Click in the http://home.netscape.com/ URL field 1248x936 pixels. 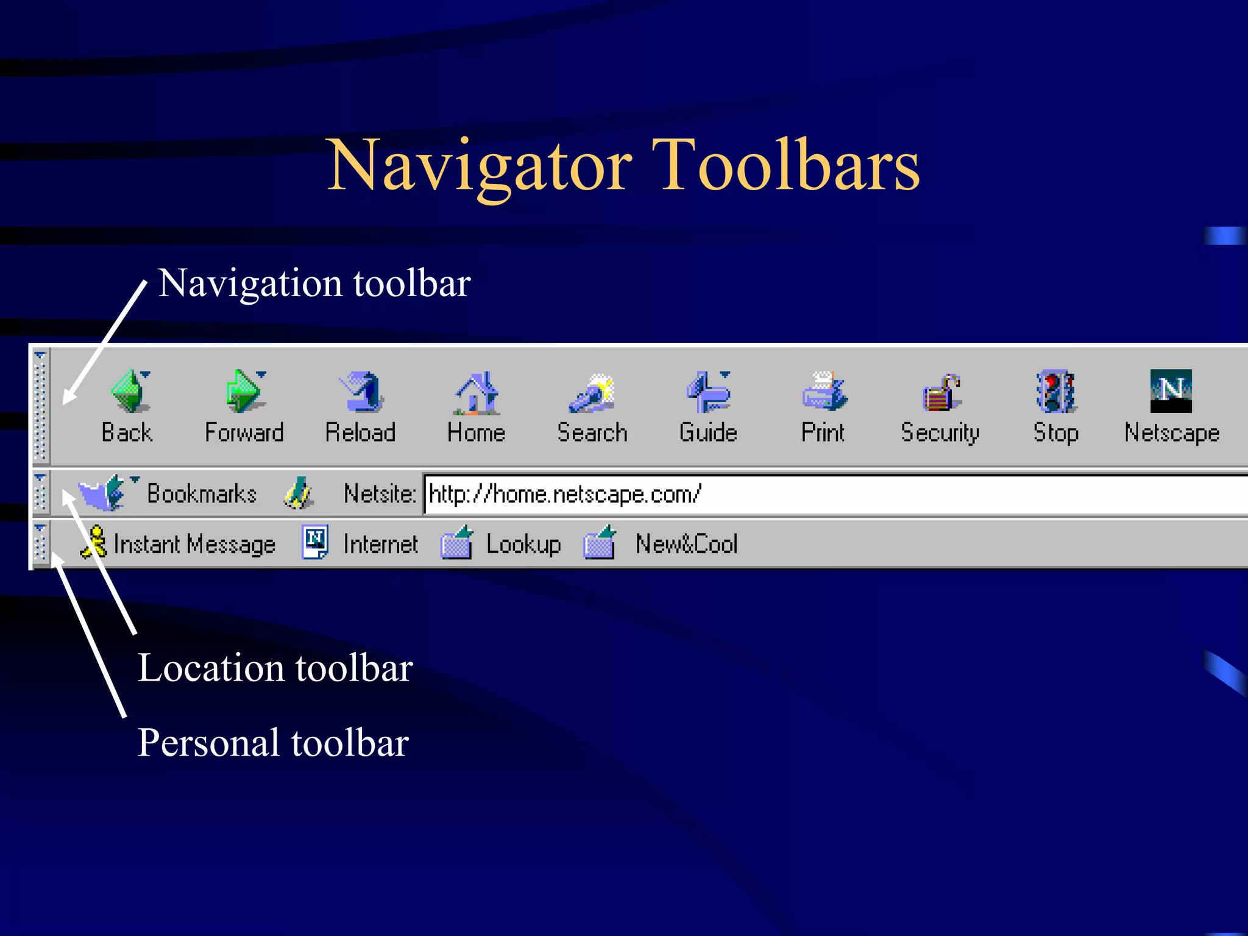(x=836, y=494)
